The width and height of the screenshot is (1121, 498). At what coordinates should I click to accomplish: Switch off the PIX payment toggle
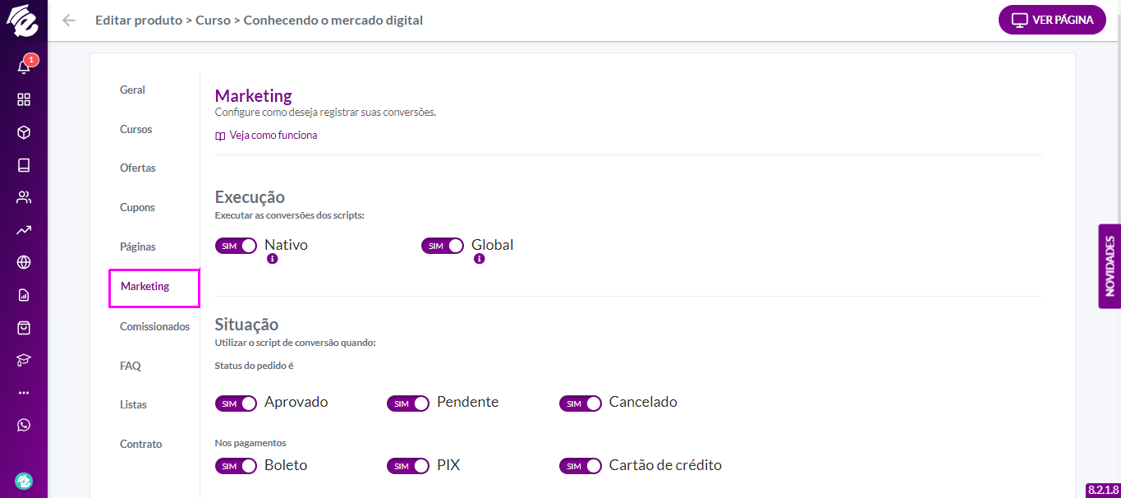tap(408, 466)
